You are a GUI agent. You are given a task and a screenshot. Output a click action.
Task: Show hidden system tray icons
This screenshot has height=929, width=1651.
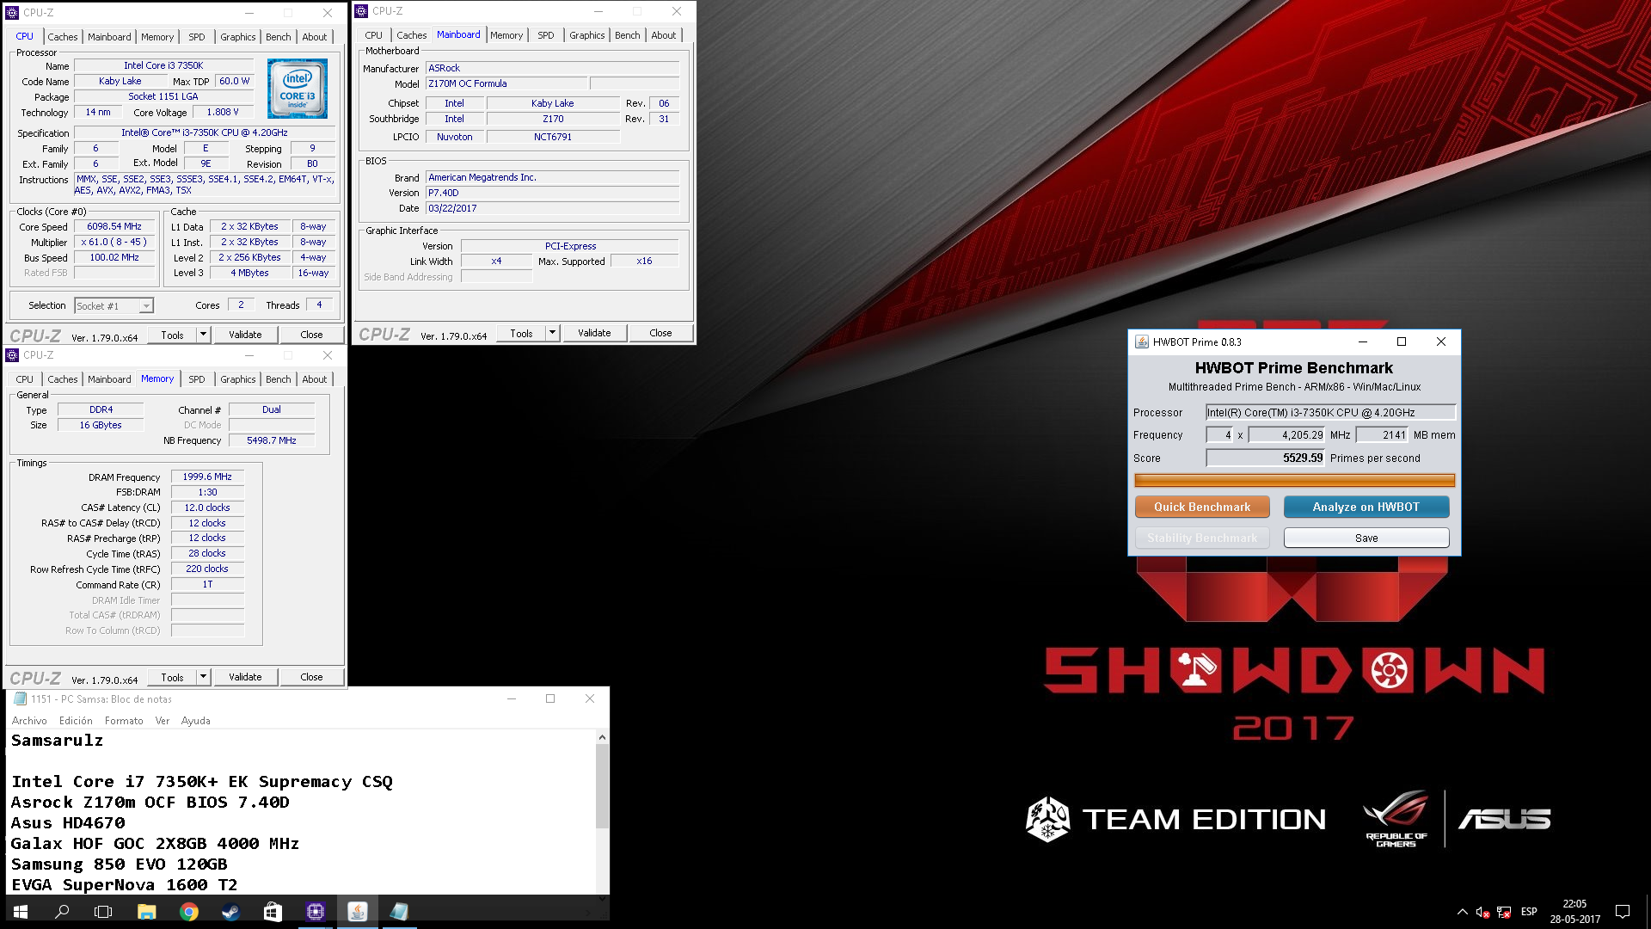pos(1462,912)
